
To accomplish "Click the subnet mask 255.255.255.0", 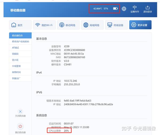I will (72, 84).
